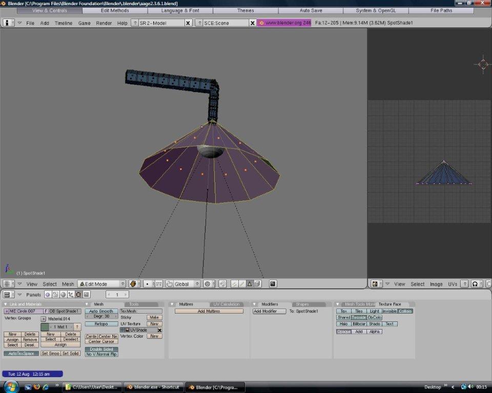The image size is (492, 393).
Task: Open the Edit Mode dropdown
Action: coord(101,284)
